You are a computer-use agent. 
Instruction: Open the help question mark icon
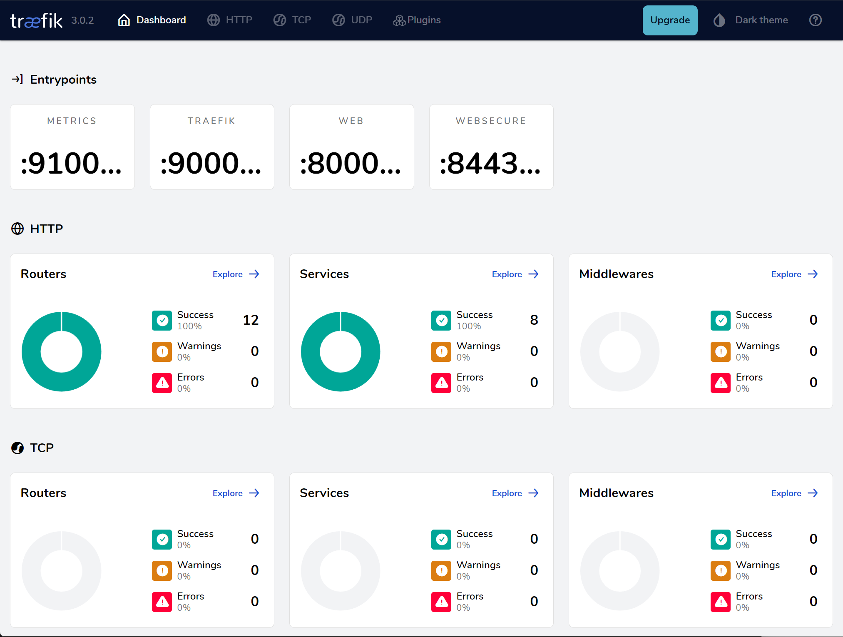click(815, 20)
